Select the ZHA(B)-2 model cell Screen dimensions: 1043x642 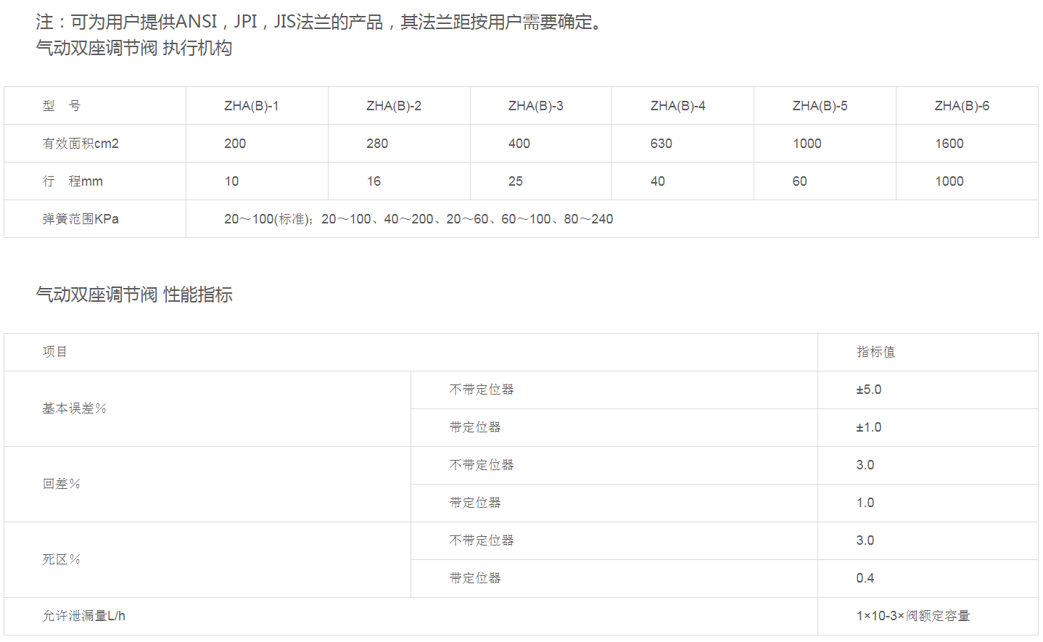(393, 106)
